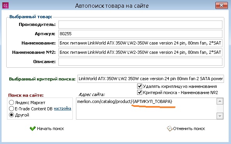Viewport: 231px width, 144px height.
Task: Click the Описание: label
Action: click(44, 62)
